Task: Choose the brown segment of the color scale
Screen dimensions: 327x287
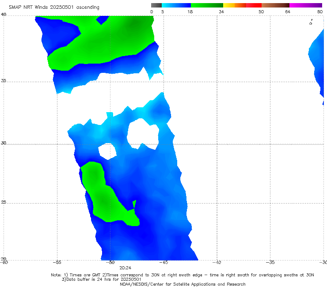Action: click(x=275, y=5)
